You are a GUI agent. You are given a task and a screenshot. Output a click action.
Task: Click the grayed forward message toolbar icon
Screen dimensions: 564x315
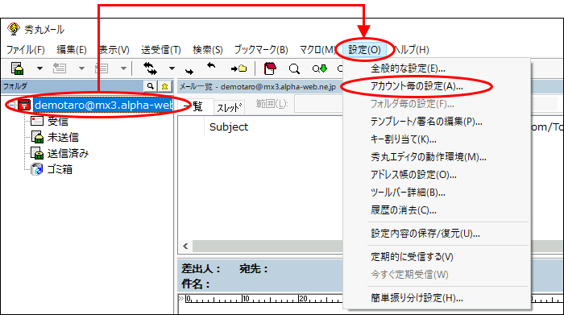point(102,68)
